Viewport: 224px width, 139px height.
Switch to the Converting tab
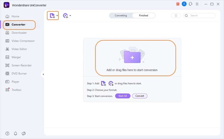point(121,16)
